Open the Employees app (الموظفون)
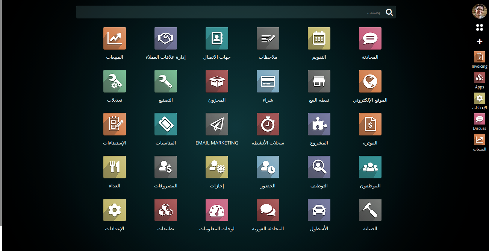Viewport: 489px width, 251px height. pyautogui.click(x=370, y=167)
